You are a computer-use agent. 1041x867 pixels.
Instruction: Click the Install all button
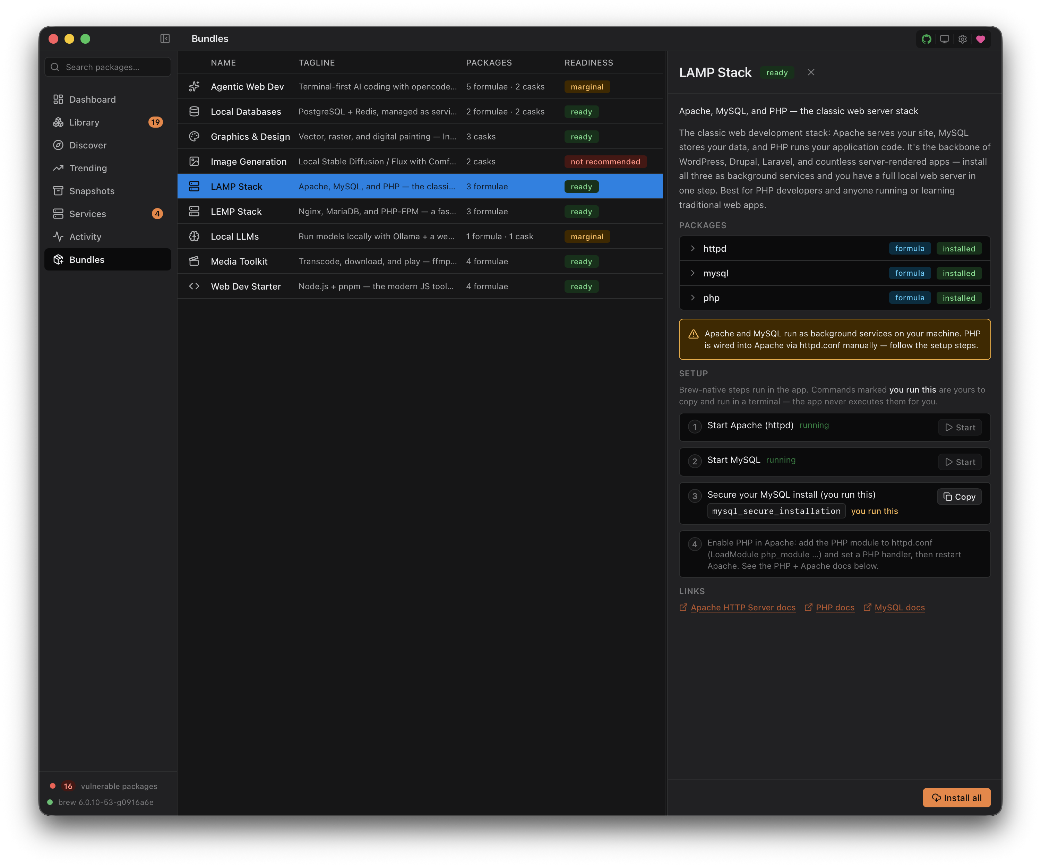[x=956, y=798]
